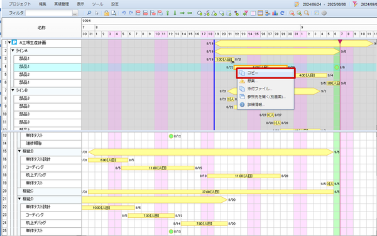Open the プロジェクト menu
This screenshot has height=236, width=377.
coord(19,4)
